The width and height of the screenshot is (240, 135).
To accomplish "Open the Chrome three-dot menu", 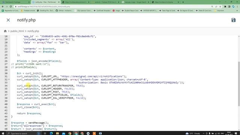I will pos(237,7).
